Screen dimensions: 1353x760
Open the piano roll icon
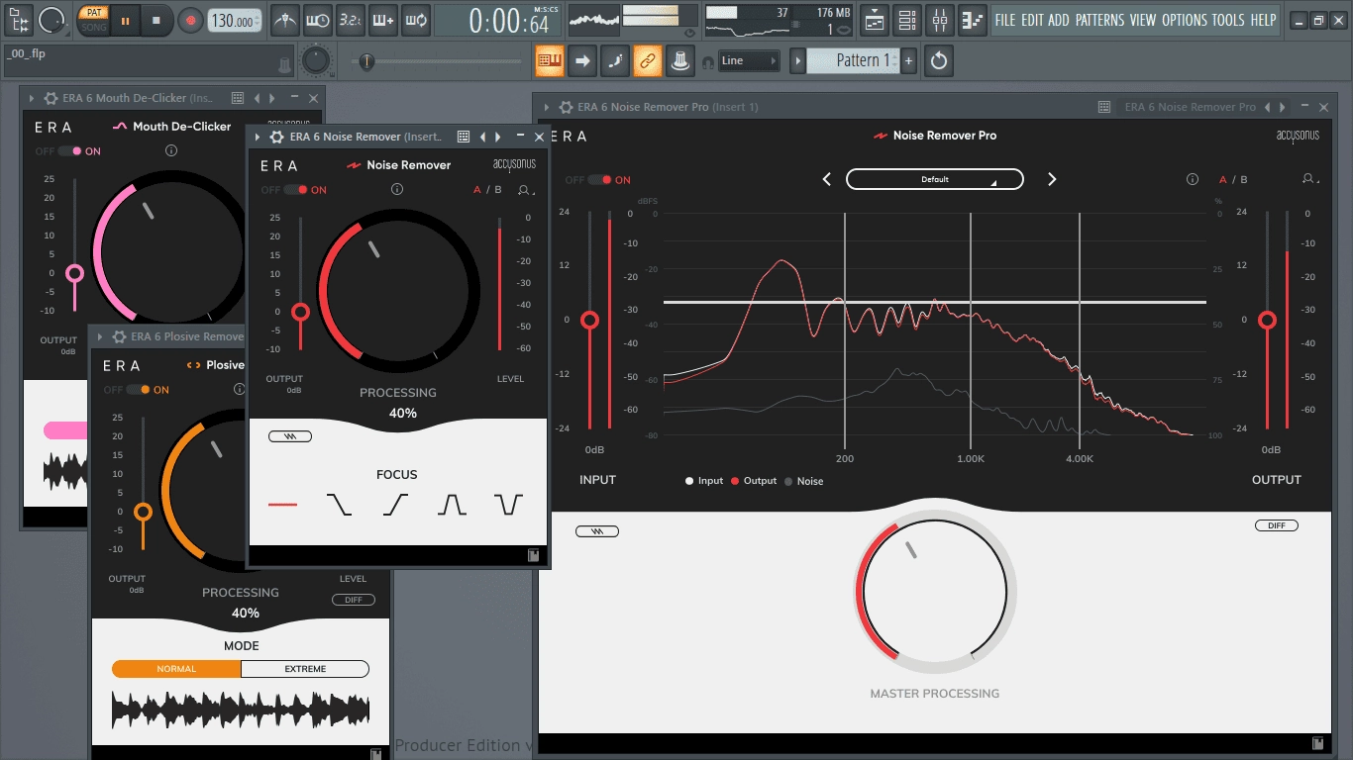(x=974, y=19)
